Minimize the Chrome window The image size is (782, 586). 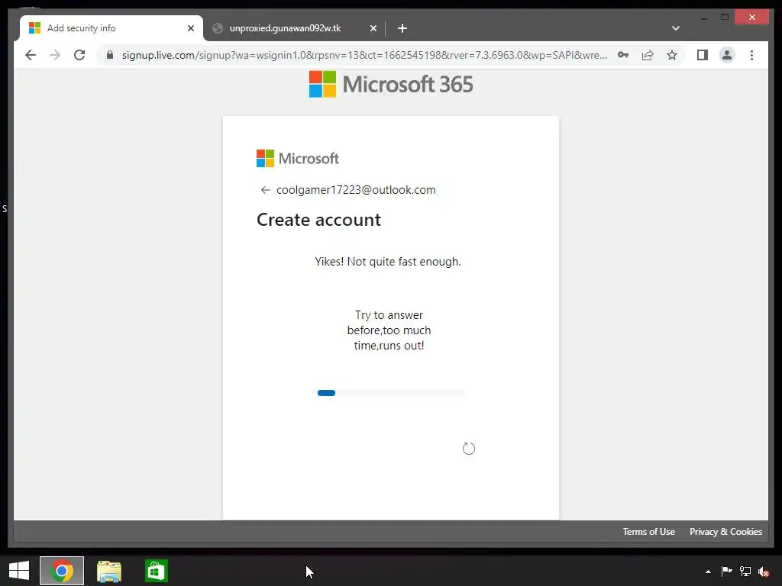coord(704,18)
